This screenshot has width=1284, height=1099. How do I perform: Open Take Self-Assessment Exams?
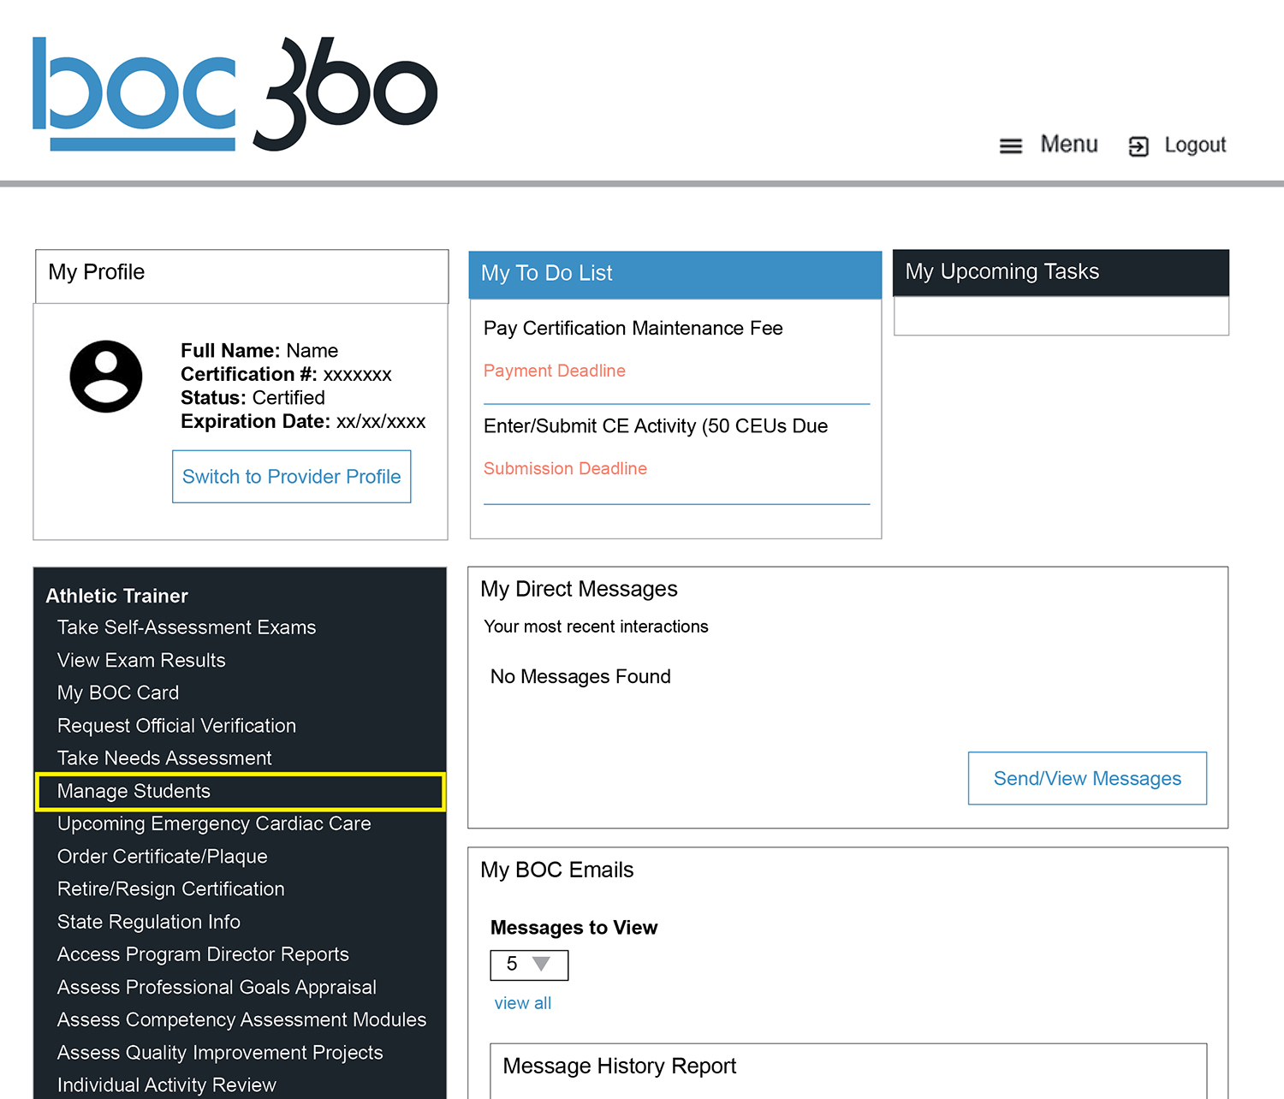point(187,627)
